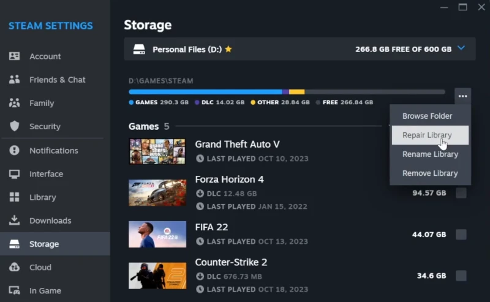Click the three-dots library options button
Image resolution: width=490 pixels, height=302 pixels.
[463, 96]
